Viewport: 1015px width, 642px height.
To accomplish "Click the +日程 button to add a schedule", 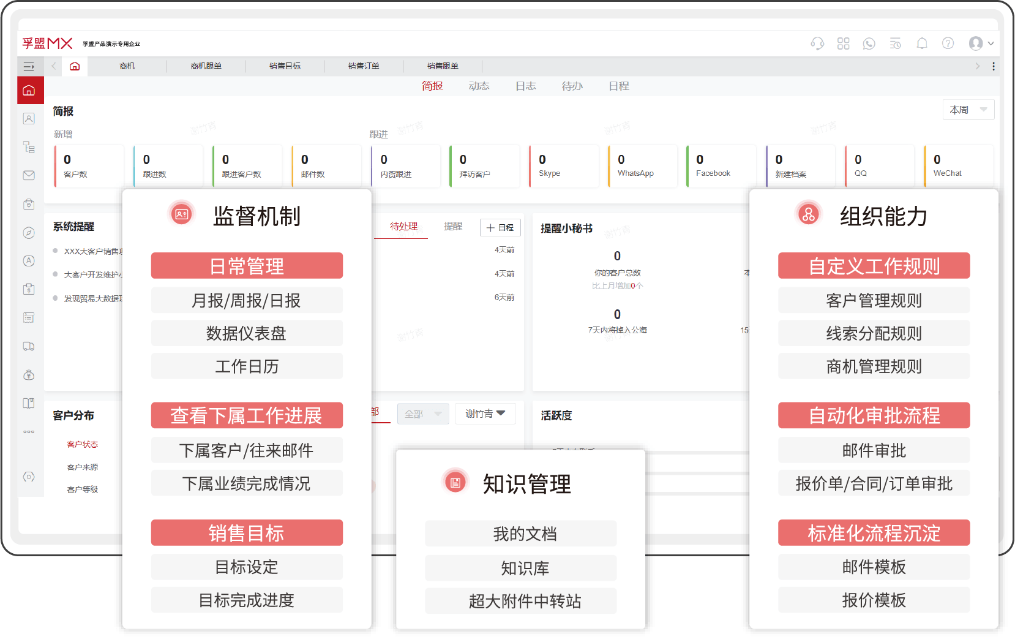I will coord(500,227).
